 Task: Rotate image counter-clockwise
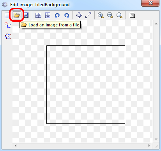(57, 16)
